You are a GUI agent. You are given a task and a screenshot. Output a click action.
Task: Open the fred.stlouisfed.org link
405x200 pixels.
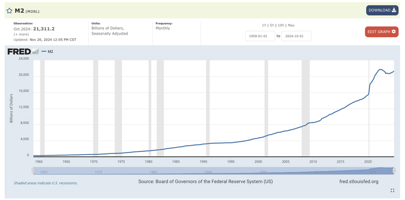[x=359, y=182]
